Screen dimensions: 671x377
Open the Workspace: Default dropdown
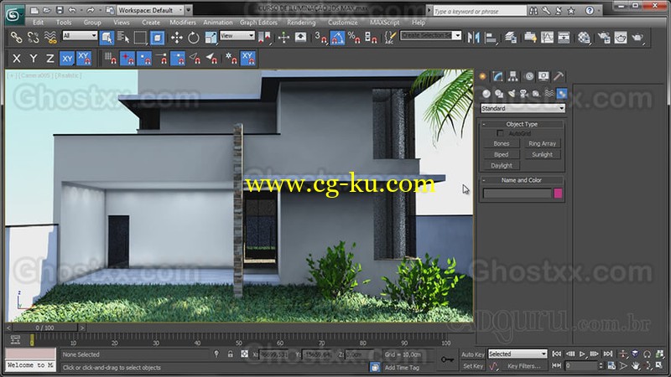click(150, 10)
